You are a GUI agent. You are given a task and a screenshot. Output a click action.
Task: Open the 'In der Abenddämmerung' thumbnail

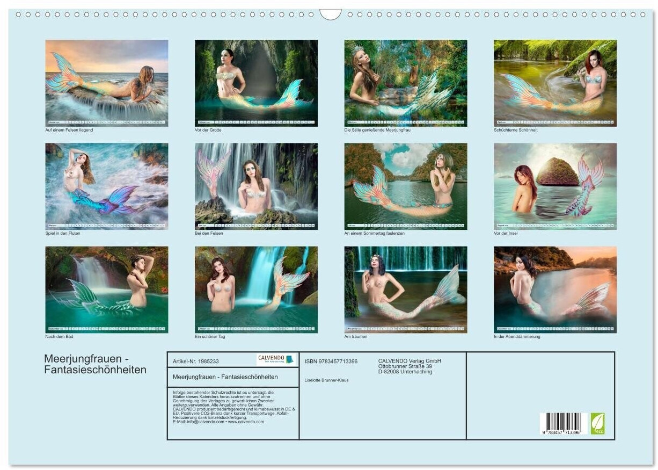[555, 290]
